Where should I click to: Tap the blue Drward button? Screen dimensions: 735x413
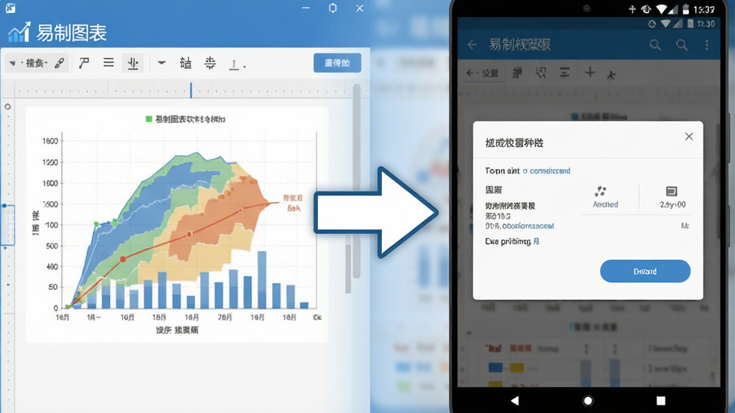tap(645, 271)
